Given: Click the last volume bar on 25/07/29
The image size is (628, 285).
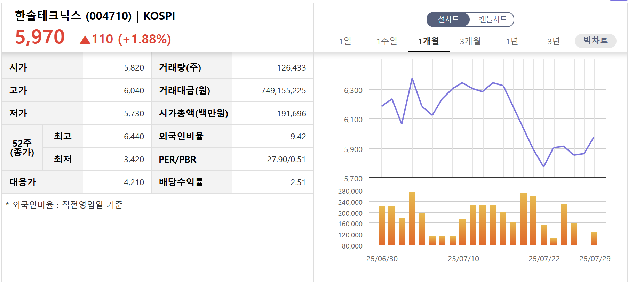Looking at the screenshot, I should (x=594, y=238).
